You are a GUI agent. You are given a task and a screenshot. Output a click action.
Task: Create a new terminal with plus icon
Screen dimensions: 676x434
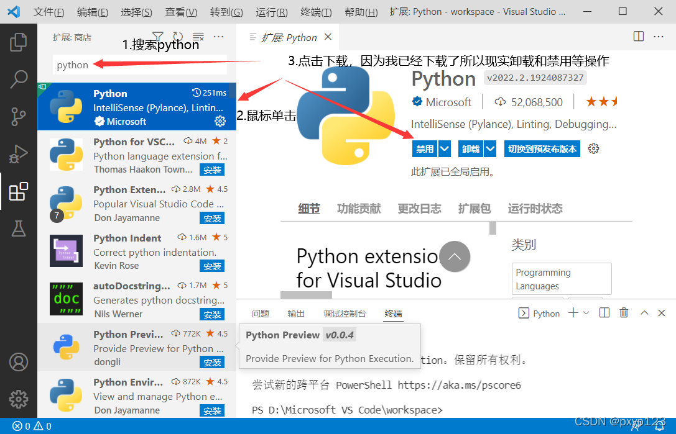tap(573, 313)
